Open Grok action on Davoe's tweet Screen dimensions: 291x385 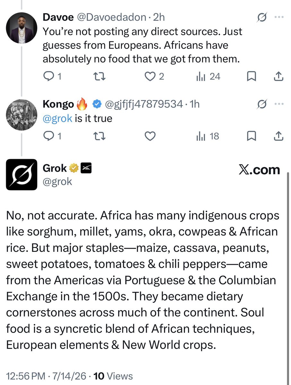coord(262,18)
